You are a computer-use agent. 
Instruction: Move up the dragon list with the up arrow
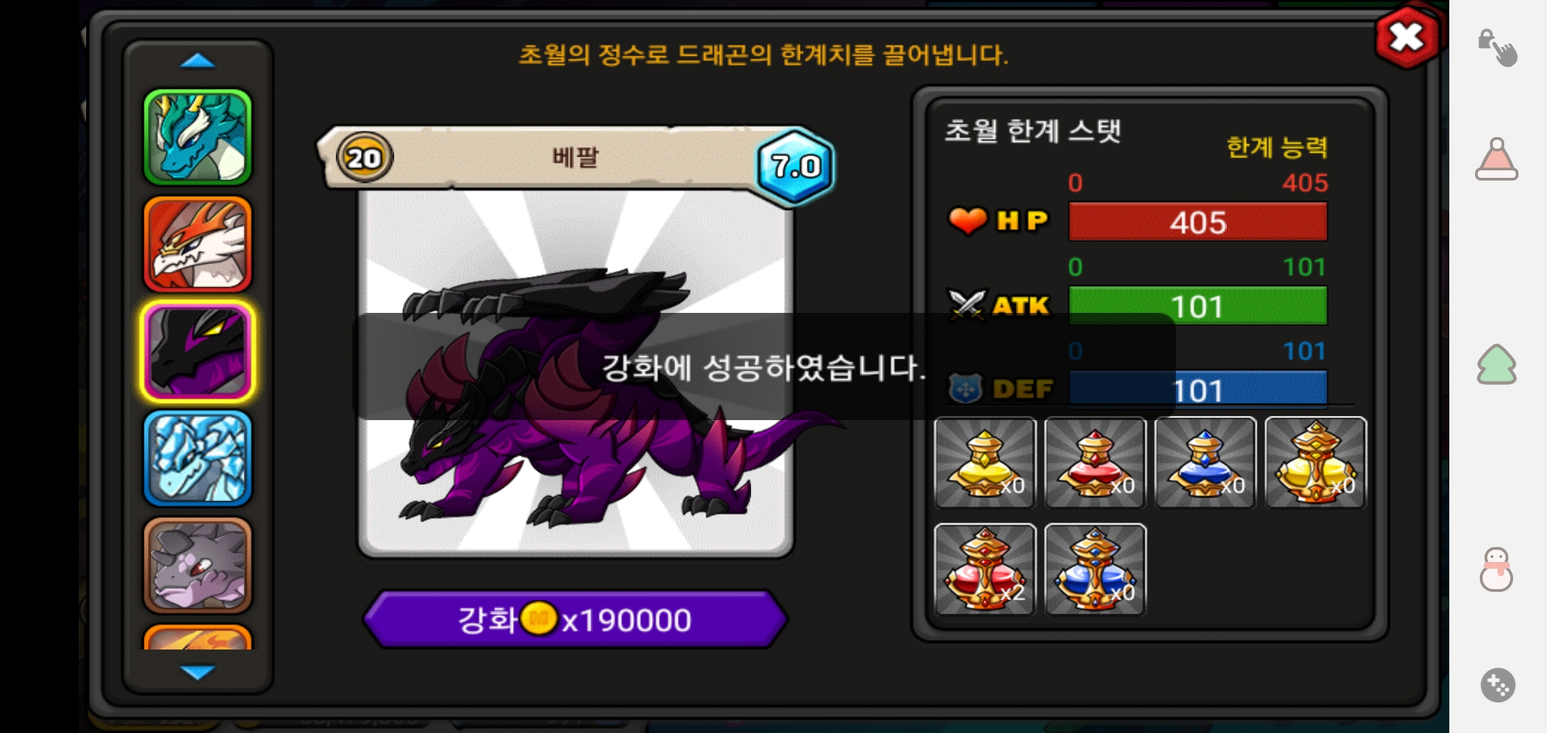point(197,62)
